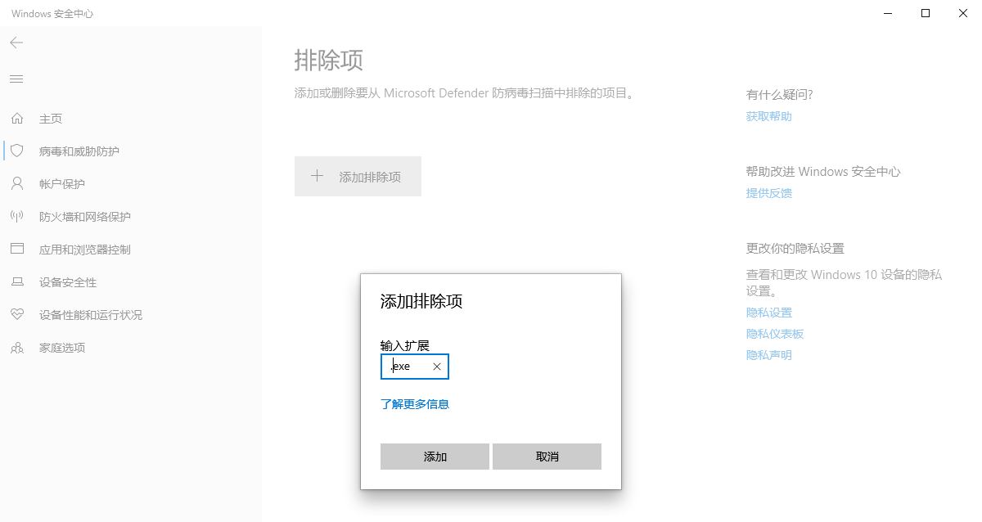Click the 获取帮助 help link
This screenshot has width=982, height=522.
click(x=768, y=116)
